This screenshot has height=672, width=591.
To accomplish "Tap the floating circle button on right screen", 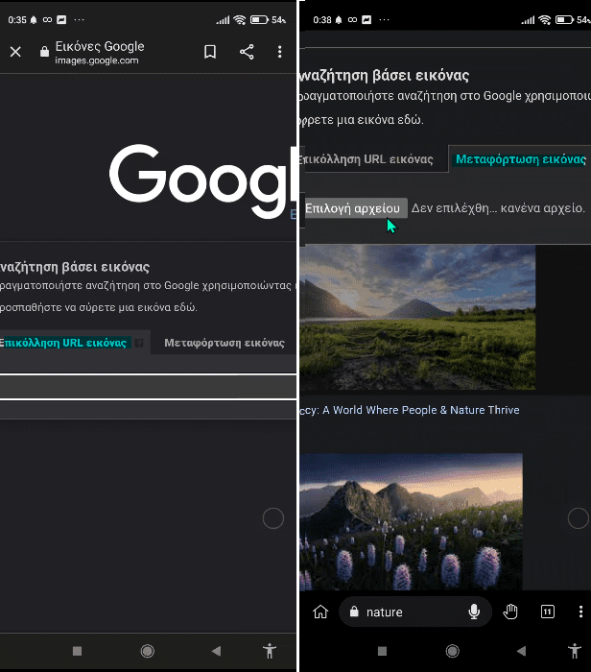I will coord(579,518).
